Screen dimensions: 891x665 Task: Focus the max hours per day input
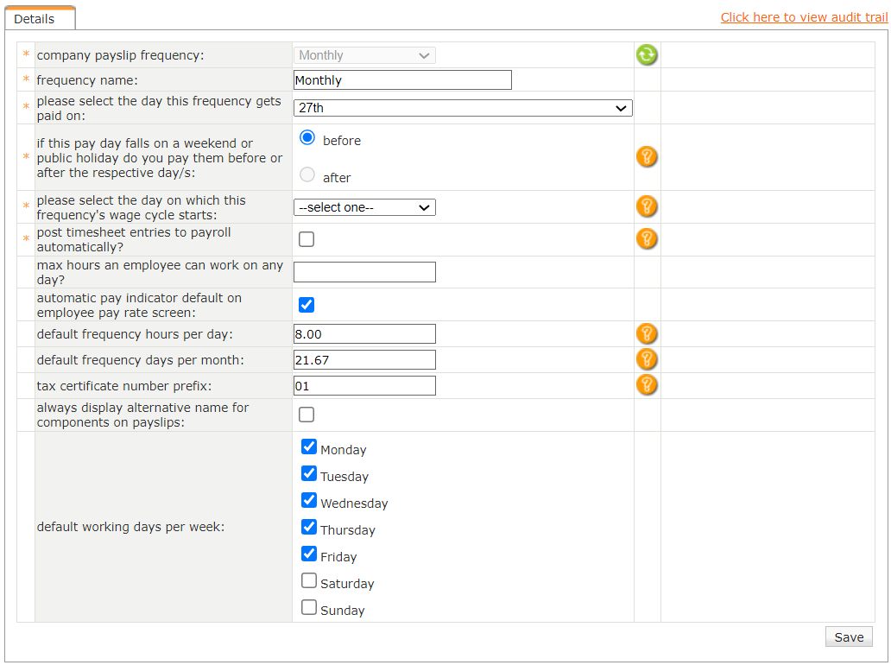point(364,272)
